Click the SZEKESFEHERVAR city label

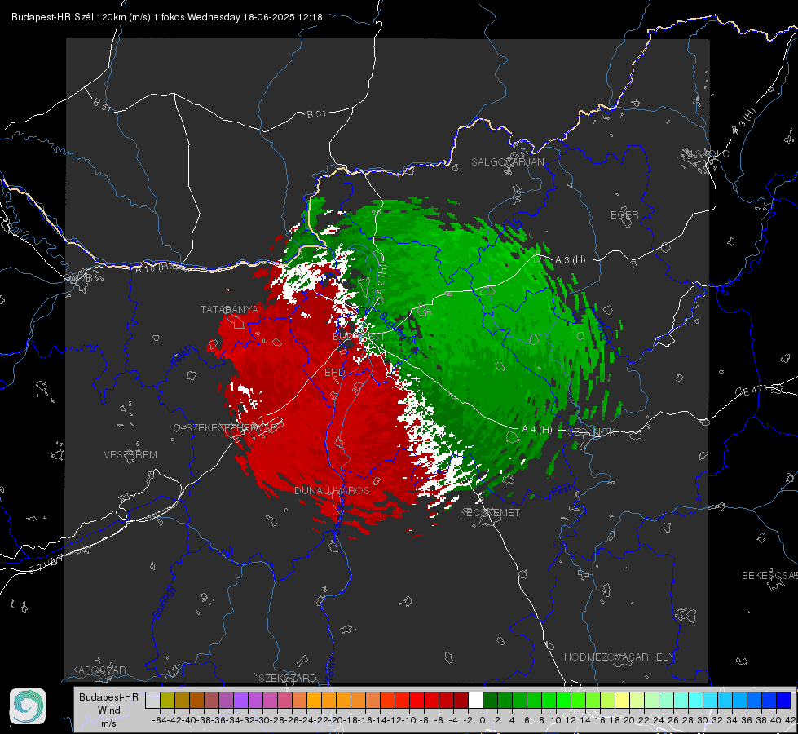[x=232, y=428]
